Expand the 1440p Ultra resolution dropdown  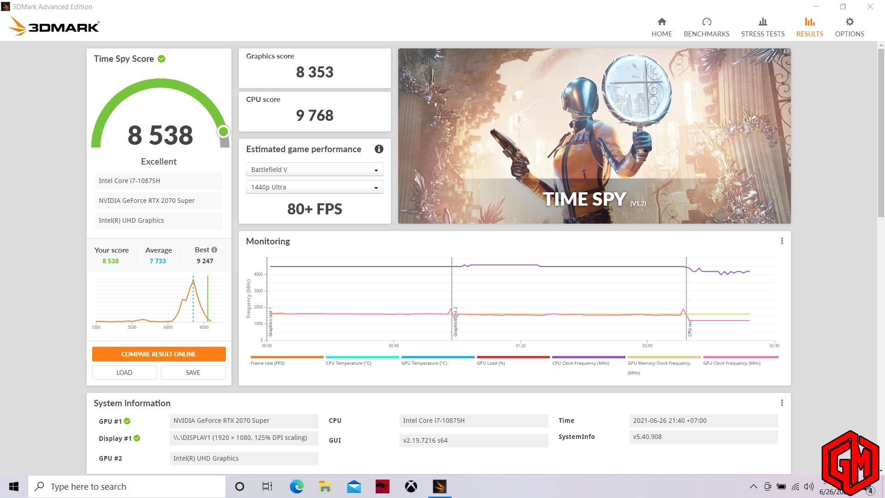(314, 187)
